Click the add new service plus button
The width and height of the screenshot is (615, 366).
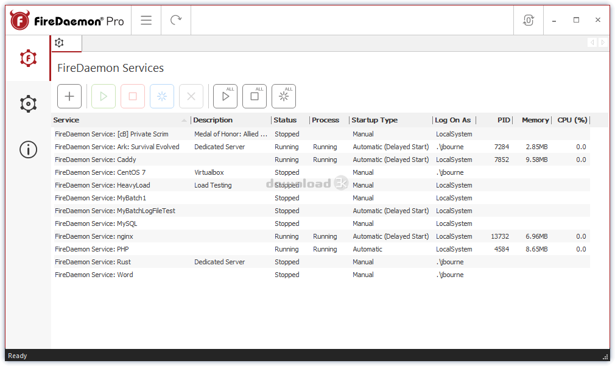69,96
